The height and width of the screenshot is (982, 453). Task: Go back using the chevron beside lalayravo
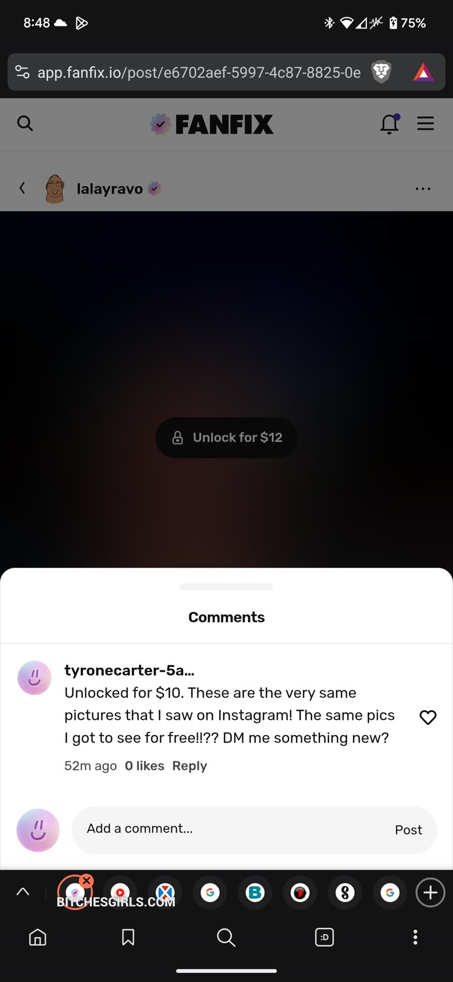point(22,188)
